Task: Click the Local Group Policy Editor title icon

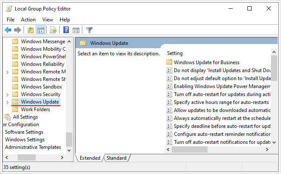Action: (x=9, y=8)
